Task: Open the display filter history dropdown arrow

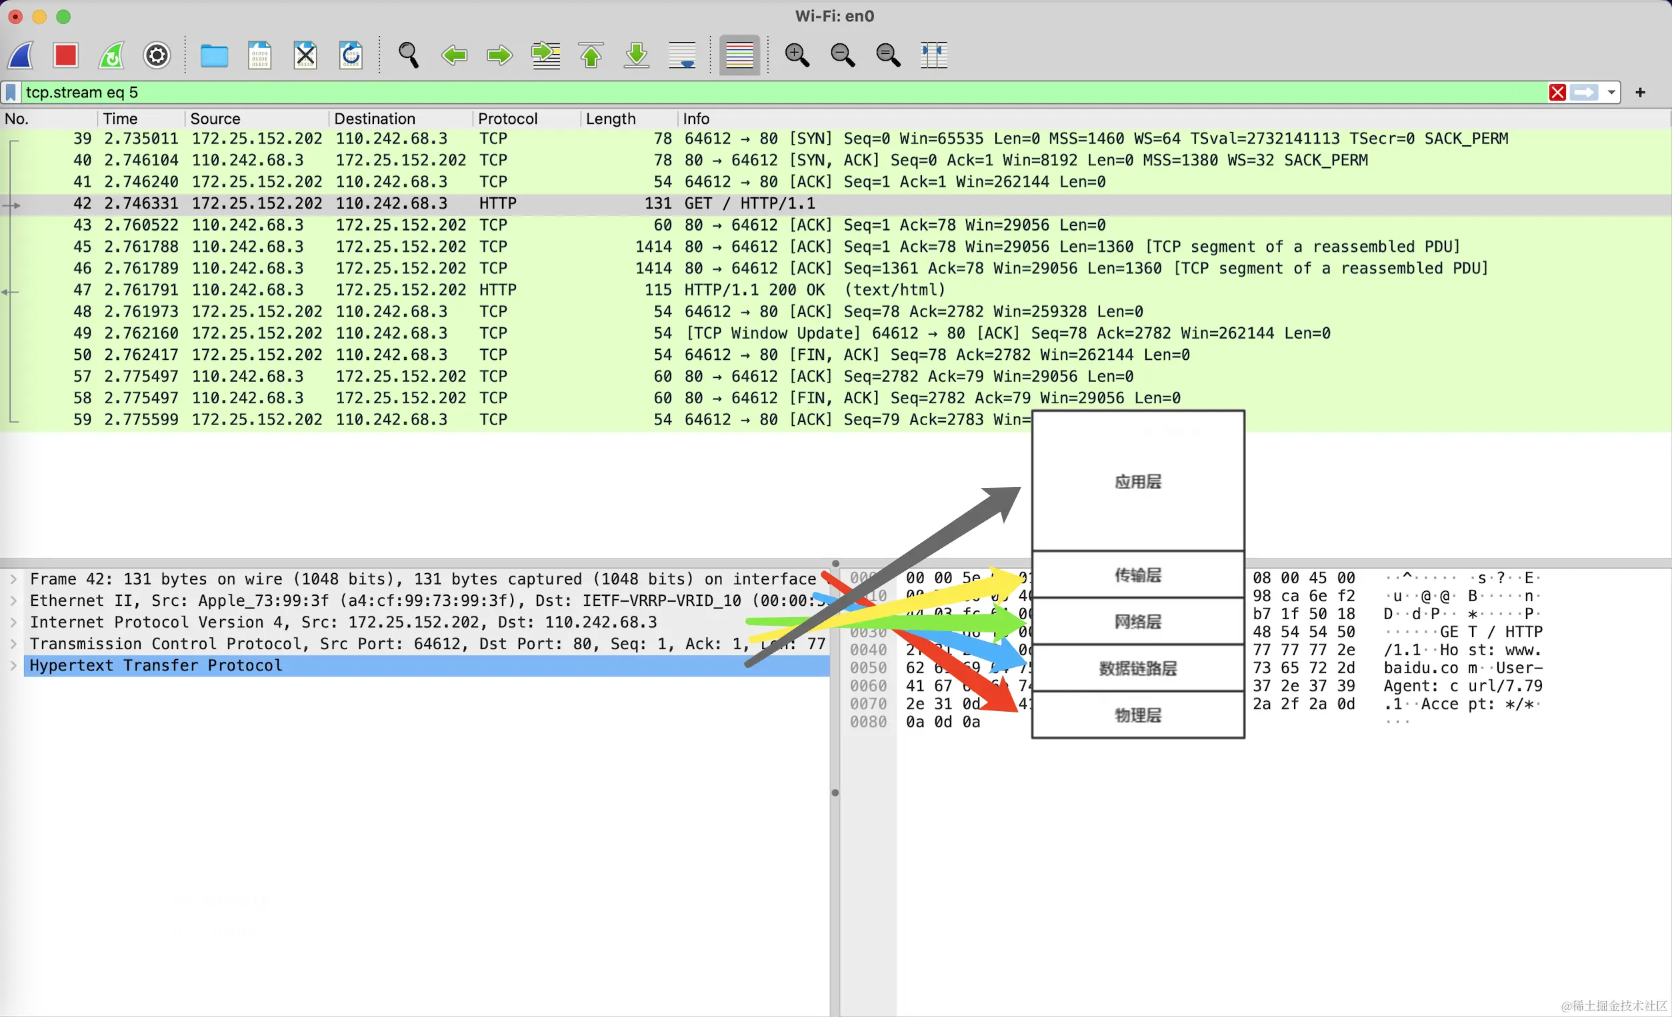Action: click(1611, 92)
